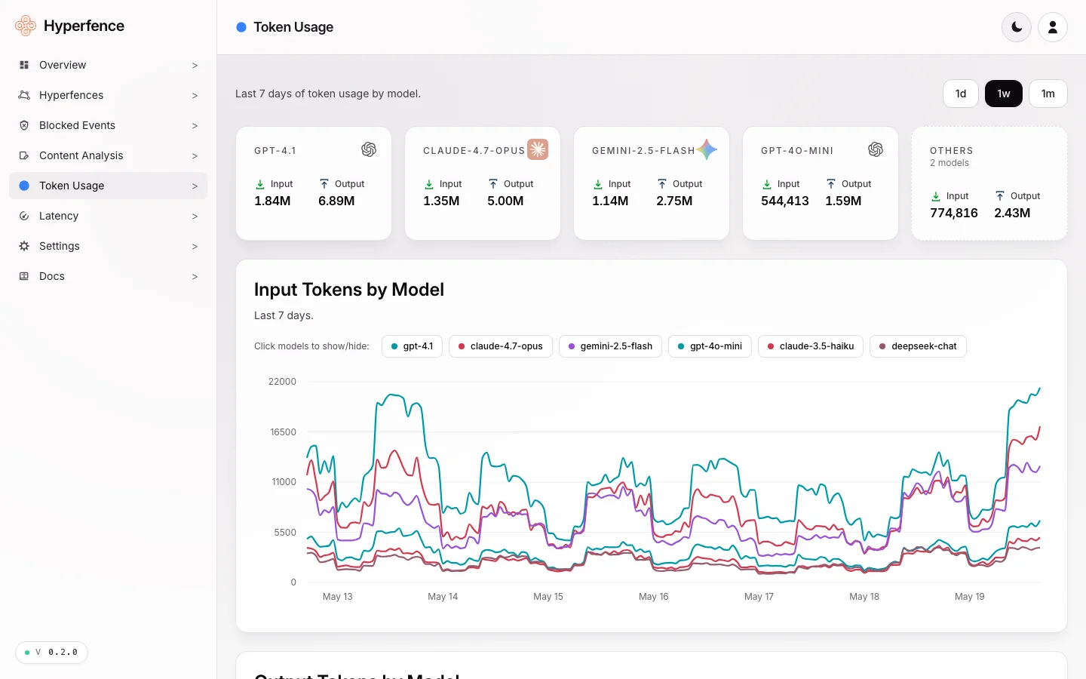Click the Latency gauge icon
This screenshot has width=1086, height=679.
pyautogui.click(x=24, y=216)
